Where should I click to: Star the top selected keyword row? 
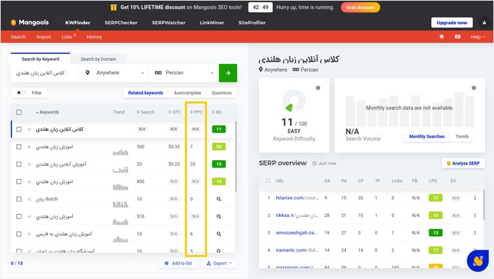pyautogui.click(x=29, y=129)
